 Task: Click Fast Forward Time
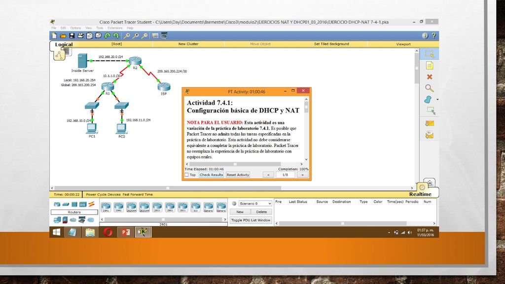pyautogui.click(x=138, y=194)
